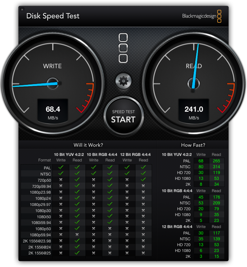Click 10 Bit YUV PAL write value 68

tap(201, 161)
